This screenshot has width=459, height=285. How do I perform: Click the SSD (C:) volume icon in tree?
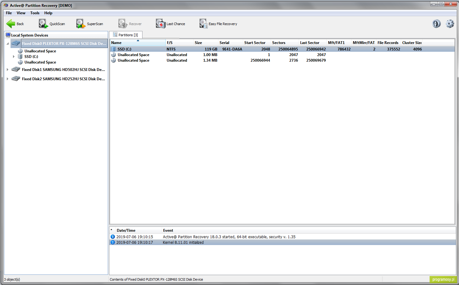pyautogui.click(x=20, y=56)
